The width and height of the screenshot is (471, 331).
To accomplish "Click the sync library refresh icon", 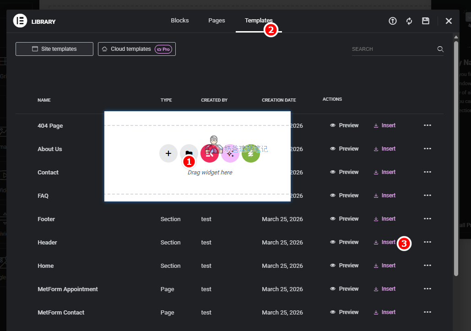I will pyautogui.click(x=409, y=21).
